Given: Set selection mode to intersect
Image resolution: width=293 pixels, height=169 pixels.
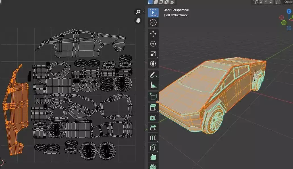Looking at the screenshot, I should (172, 2).
